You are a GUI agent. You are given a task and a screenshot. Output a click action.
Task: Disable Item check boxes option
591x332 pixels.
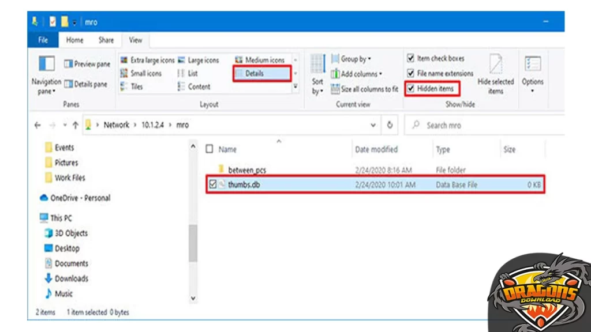point(411,58)
